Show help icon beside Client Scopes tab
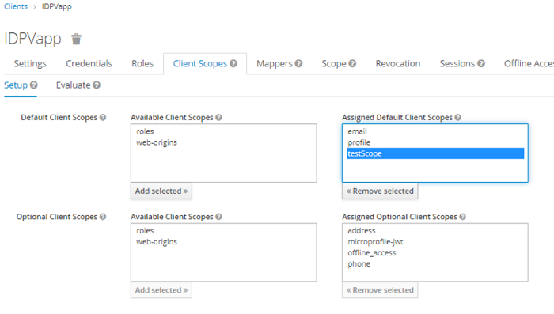554x314 pixels. coord(233,63)
